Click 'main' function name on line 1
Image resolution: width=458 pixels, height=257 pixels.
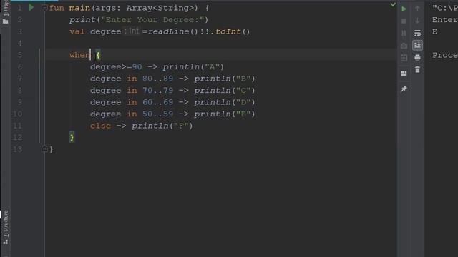pyautogui.click(x=79, y=8)
